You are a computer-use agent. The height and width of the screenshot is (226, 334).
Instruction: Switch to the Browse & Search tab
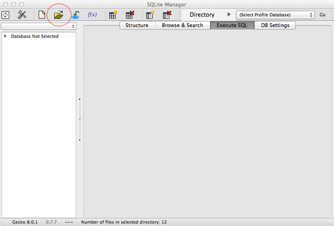coord(182,25)
